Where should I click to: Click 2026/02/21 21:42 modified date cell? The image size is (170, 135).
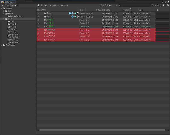tap(110, 17)
